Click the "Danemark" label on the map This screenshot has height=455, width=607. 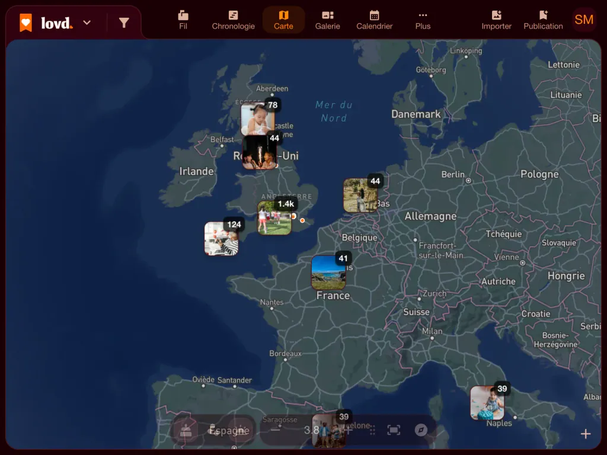[x=416, y=114]
